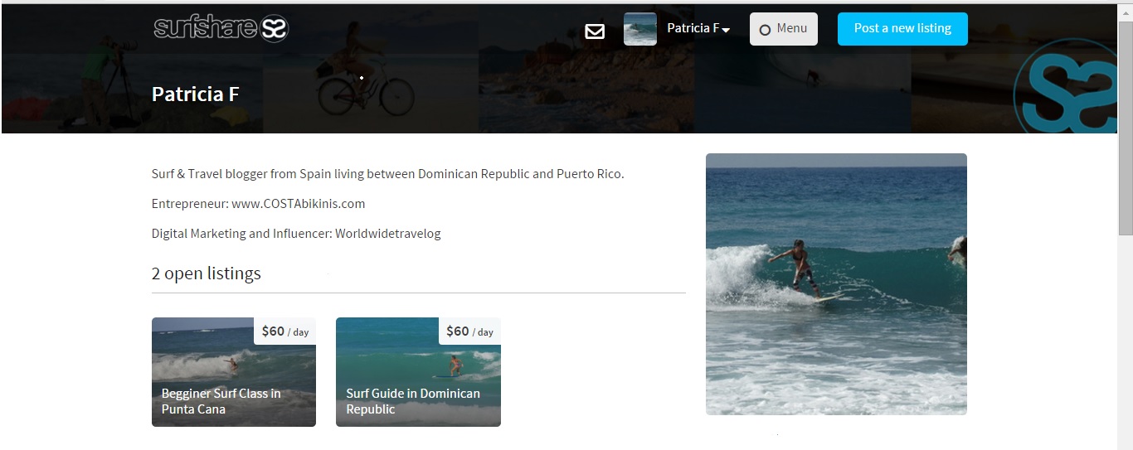1133x450 pixels.
Task: Click the Surfshare logo in header
Action: pos(221,28)
